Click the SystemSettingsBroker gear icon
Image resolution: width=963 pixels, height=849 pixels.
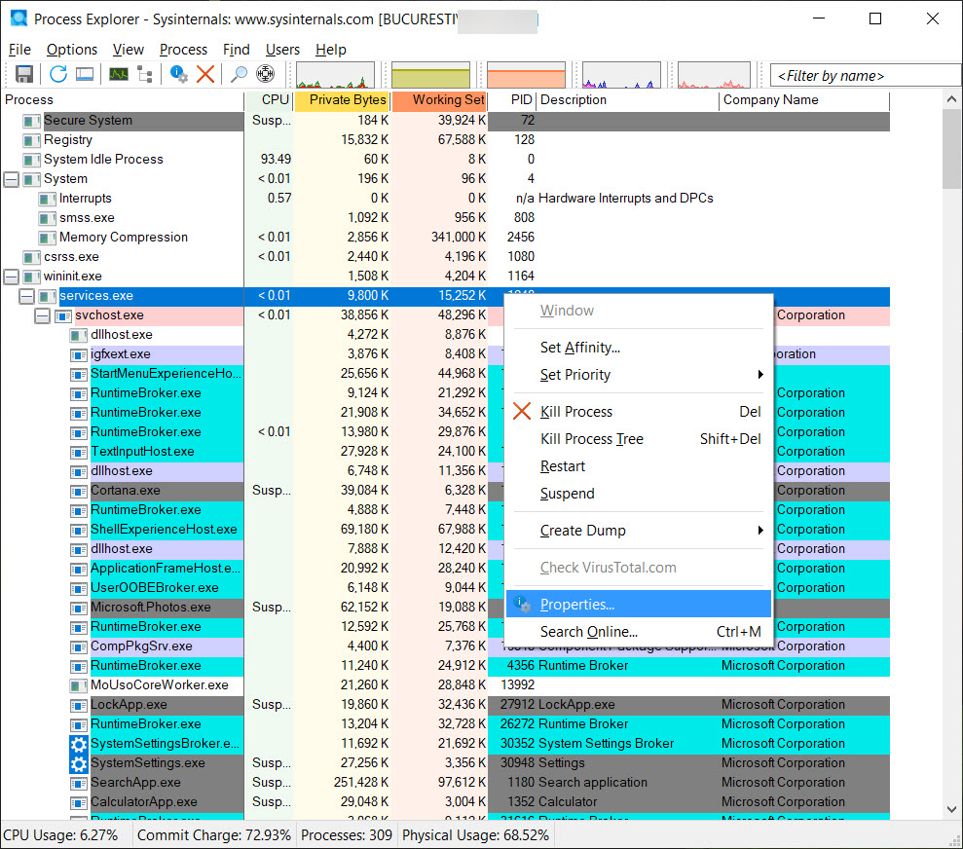pos(79,744)
